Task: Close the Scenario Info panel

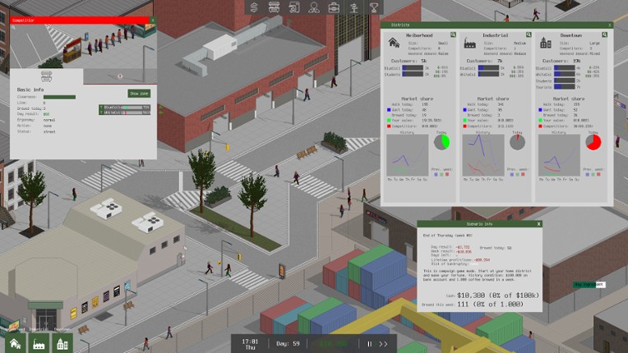Action: pos(539,223)
